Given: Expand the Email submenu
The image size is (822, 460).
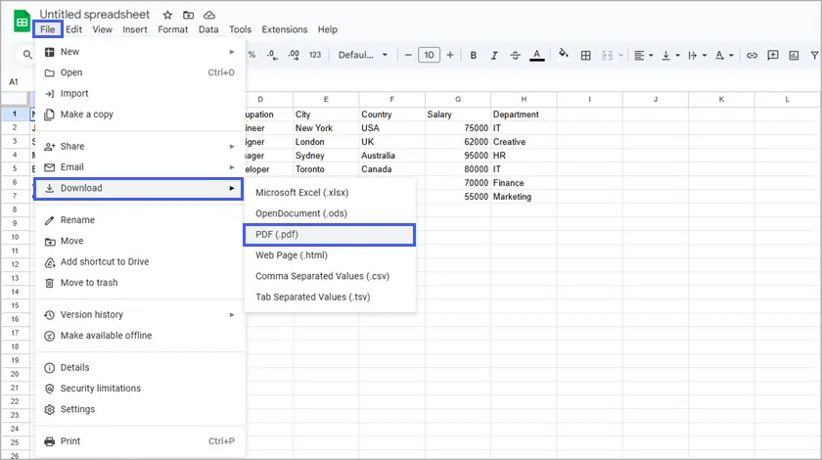Looking at the screenshot, I should click(x=139, y=166).
